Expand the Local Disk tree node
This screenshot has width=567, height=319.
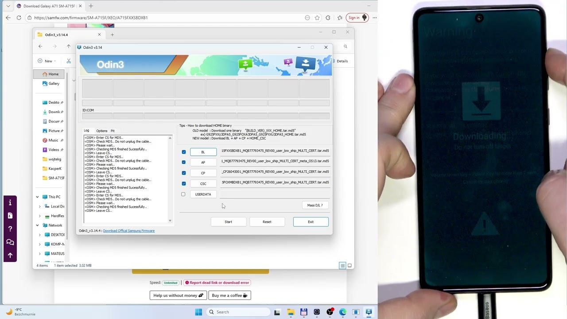[x=39, y=206]
